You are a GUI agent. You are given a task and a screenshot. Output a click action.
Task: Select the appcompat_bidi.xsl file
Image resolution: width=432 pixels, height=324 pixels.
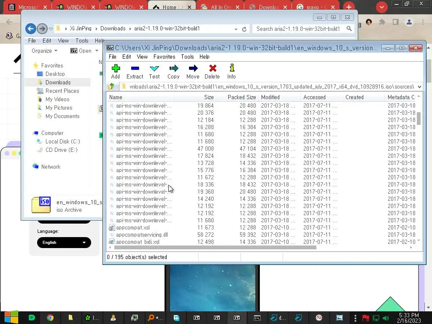(138, 242)
